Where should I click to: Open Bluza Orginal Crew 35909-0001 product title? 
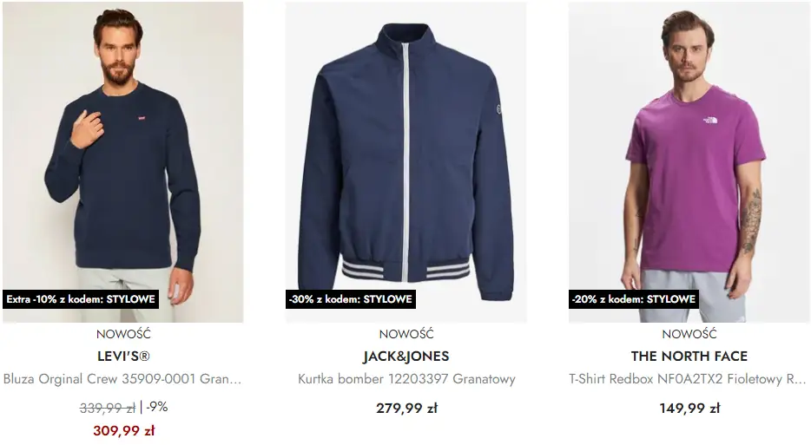(x=122, y=379)
